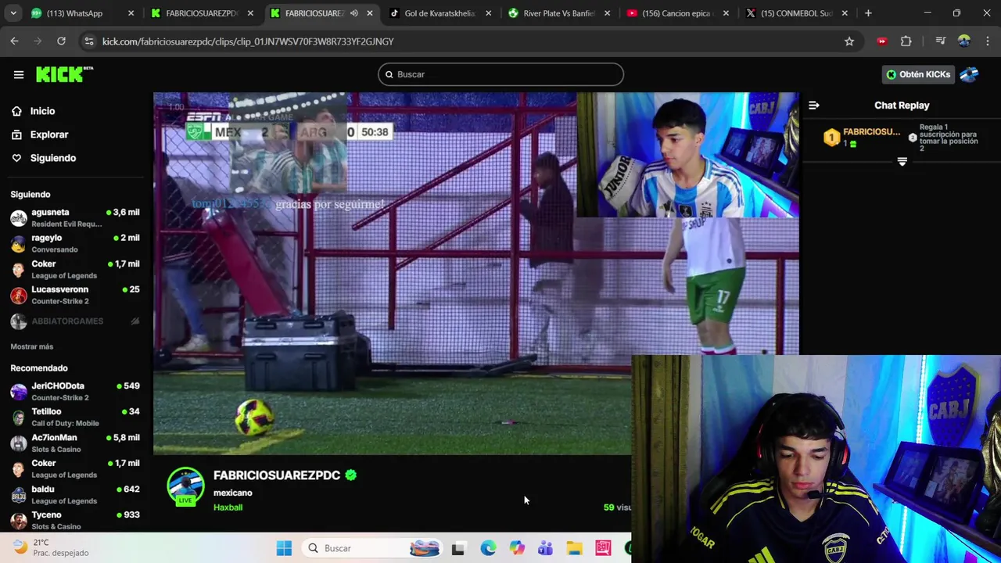Open Tetilloo recommended channel
This screenshot has width=1001, height=563.
[75, 417]
